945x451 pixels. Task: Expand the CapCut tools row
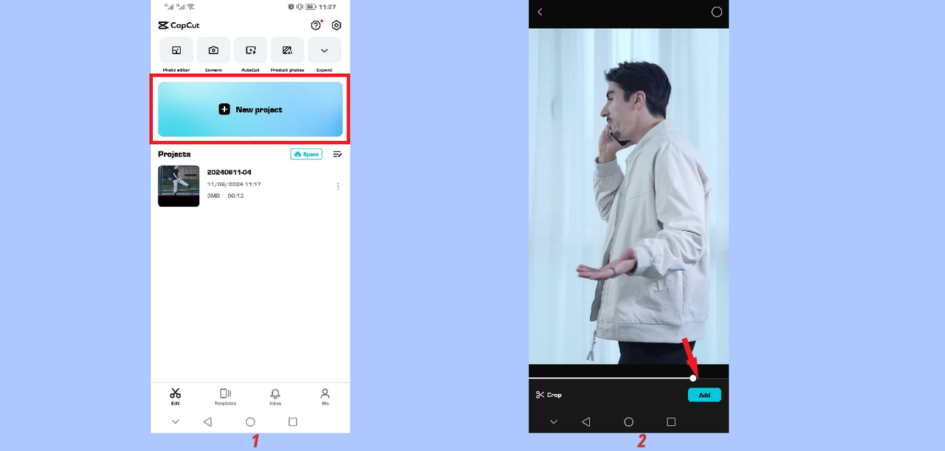324,51
